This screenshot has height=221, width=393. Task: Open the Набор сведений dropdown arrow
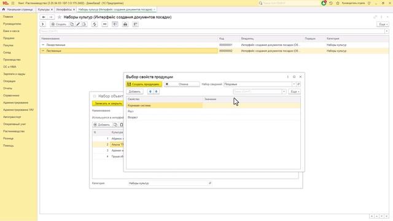click(294, 84)
